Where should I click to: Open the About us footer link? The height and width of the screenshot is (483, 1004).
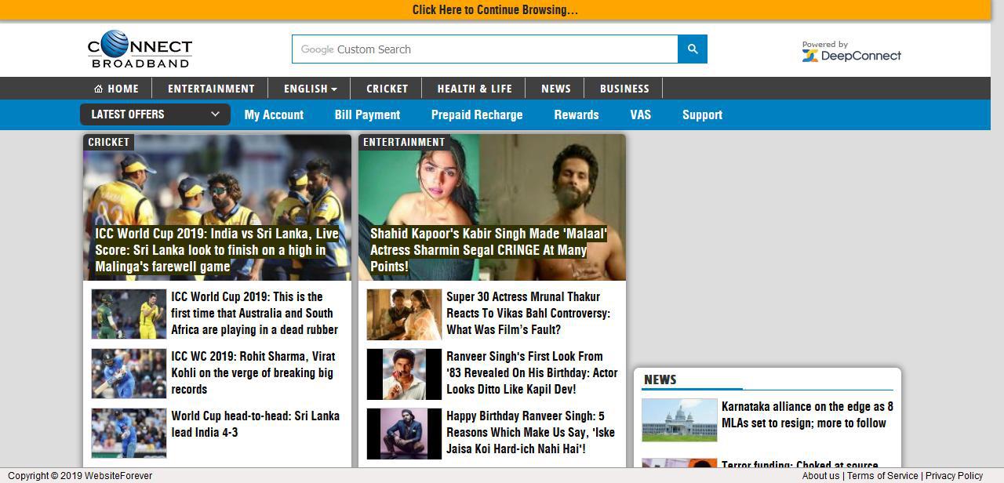tap(820, 476)
